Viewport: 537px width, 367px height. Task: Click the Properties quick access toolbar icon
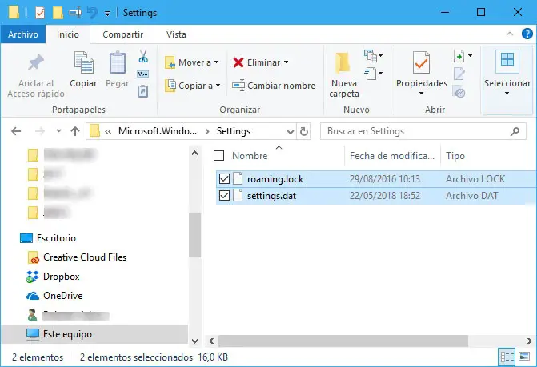click(40, 13)
